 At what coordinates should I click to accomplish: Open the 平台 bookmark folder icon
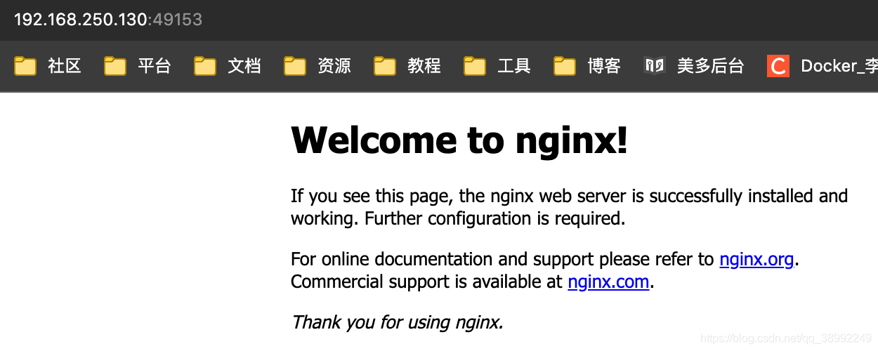[115, 66]
